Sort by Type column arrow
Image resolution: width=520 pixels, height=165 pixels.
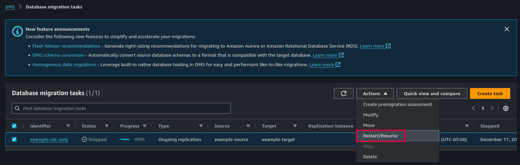pyautogui.click(x=201, y=126)
